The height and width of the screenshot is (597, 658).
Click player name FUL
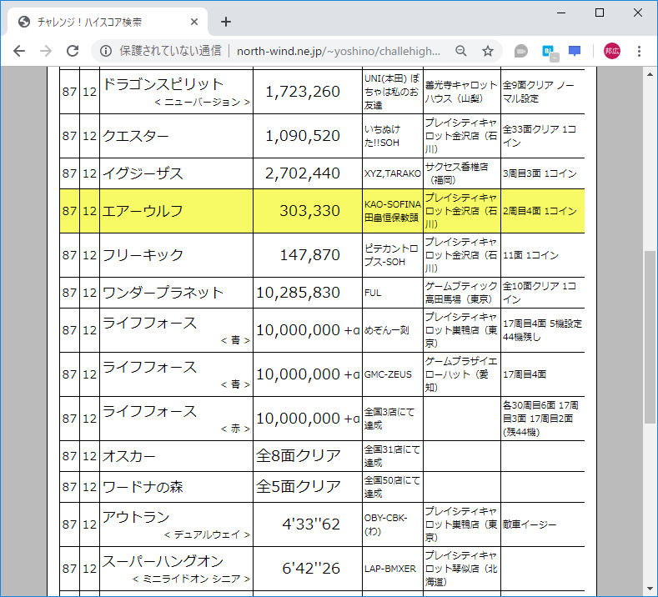pos(373,293)
